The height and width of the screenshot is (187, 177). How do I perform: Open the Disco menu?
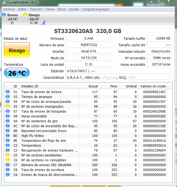[61, 9]
